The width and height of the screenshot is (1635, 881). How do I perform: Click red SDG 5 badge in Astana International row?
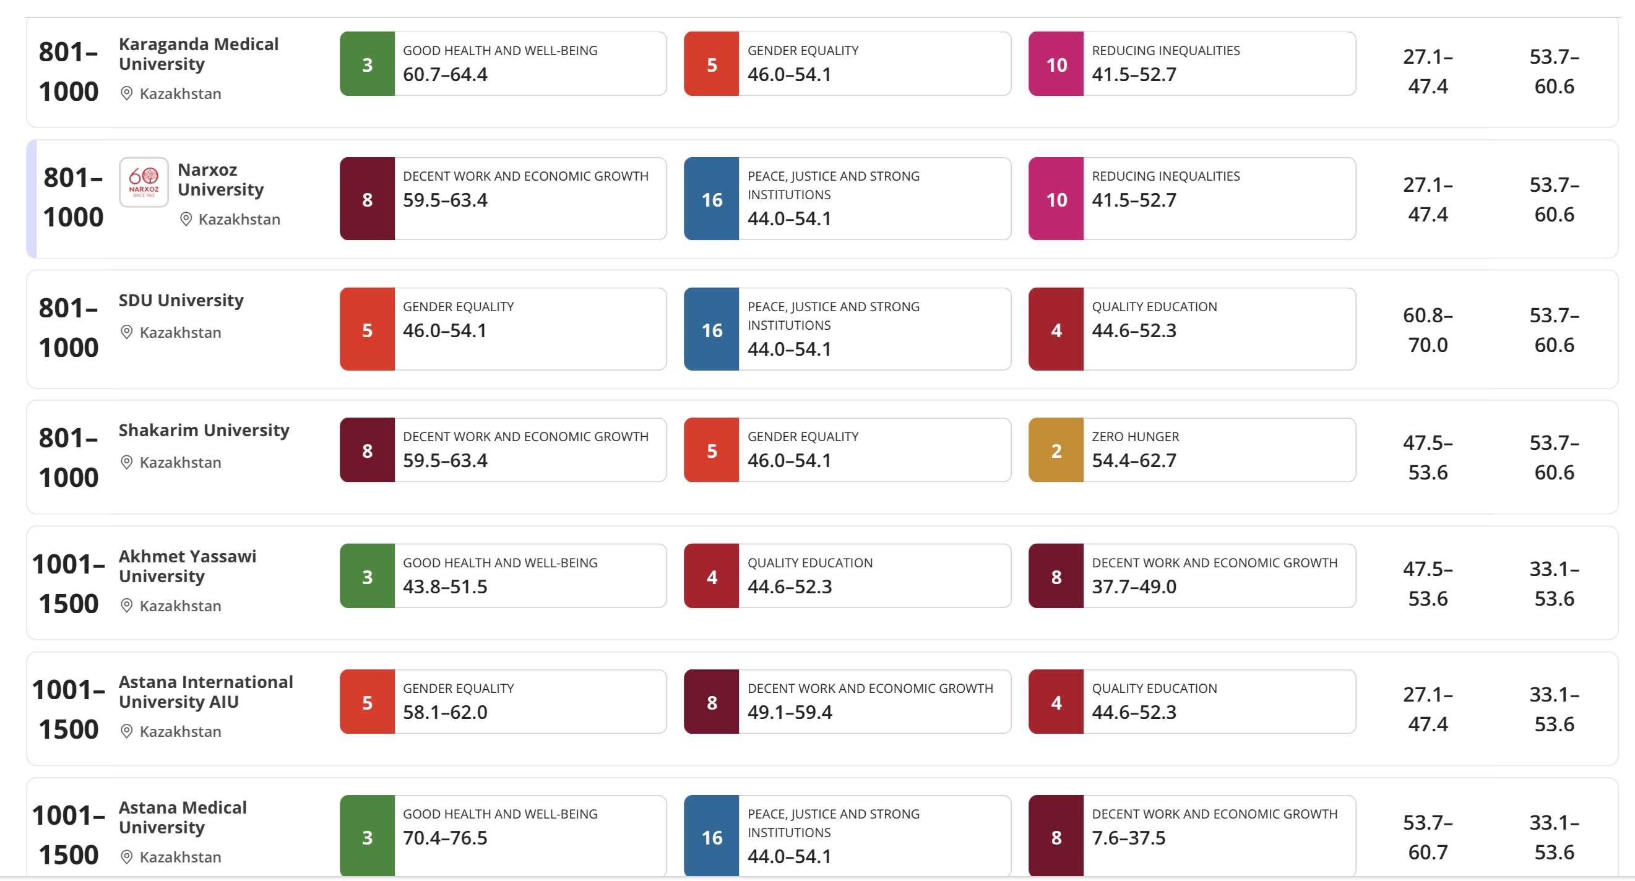coord(367,702)
